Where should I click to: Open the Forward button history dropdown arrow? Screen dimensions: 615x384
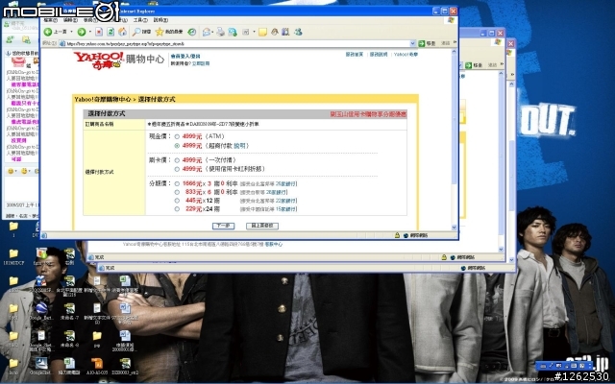click(x=89, y=32)
